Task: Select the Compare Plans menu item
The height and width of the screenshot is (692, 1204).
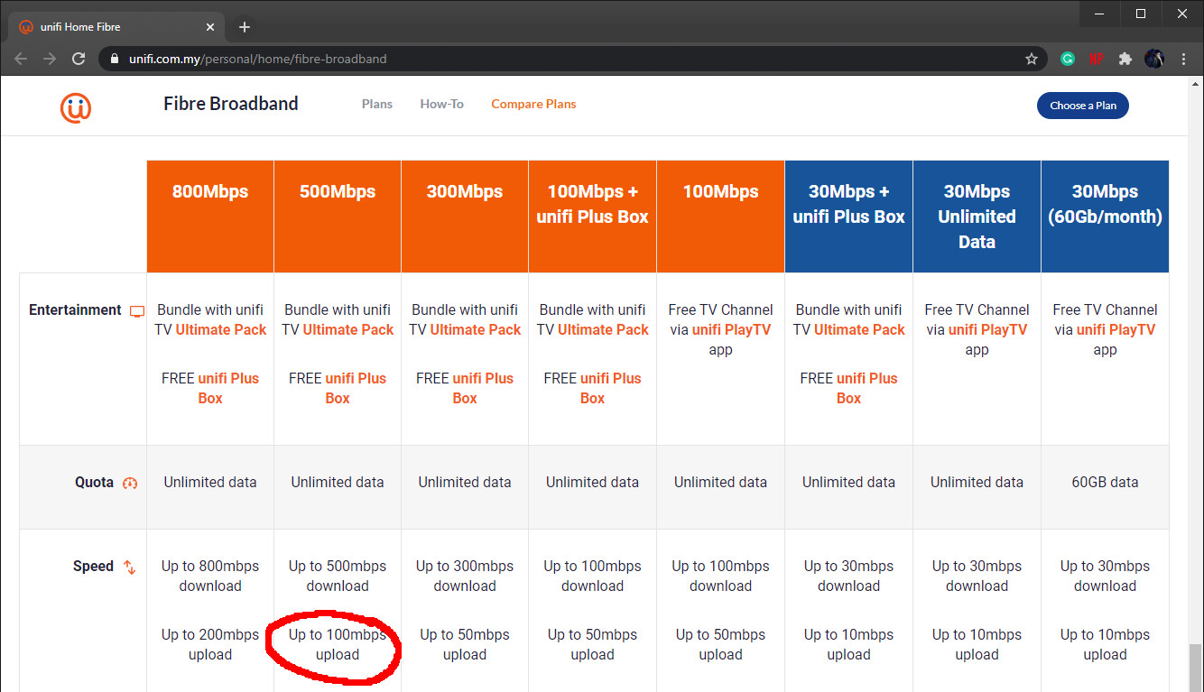Action: (533, 104)
